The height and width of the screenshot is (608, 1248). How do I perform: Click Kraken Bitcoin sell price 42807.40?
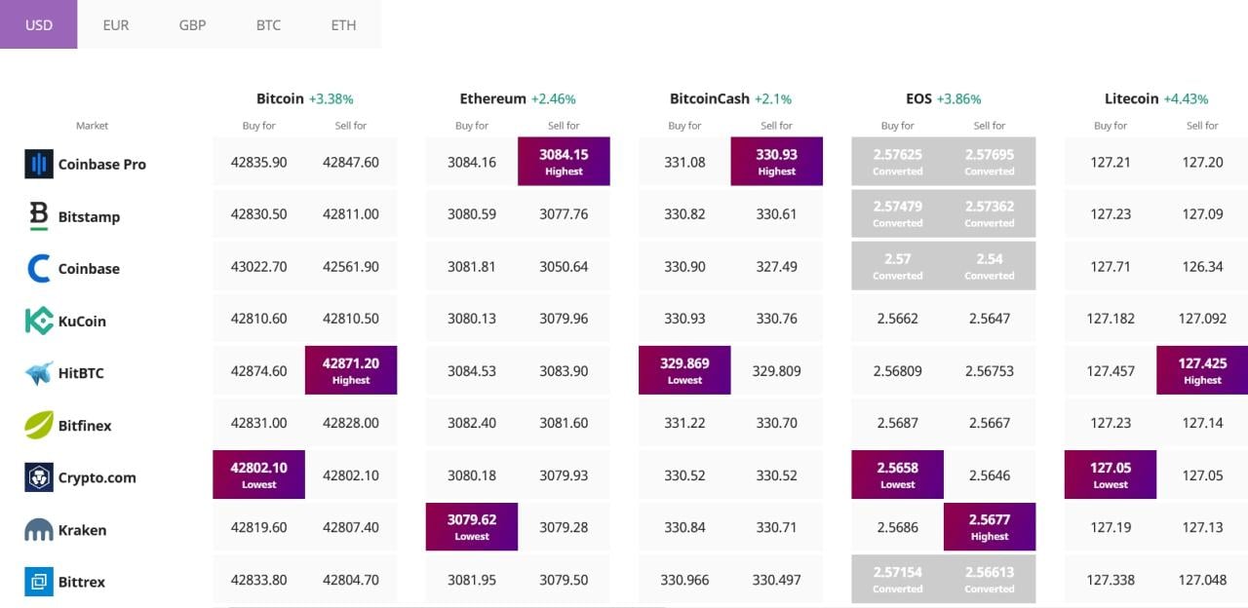pyautogui.click(x=351, y=527)
